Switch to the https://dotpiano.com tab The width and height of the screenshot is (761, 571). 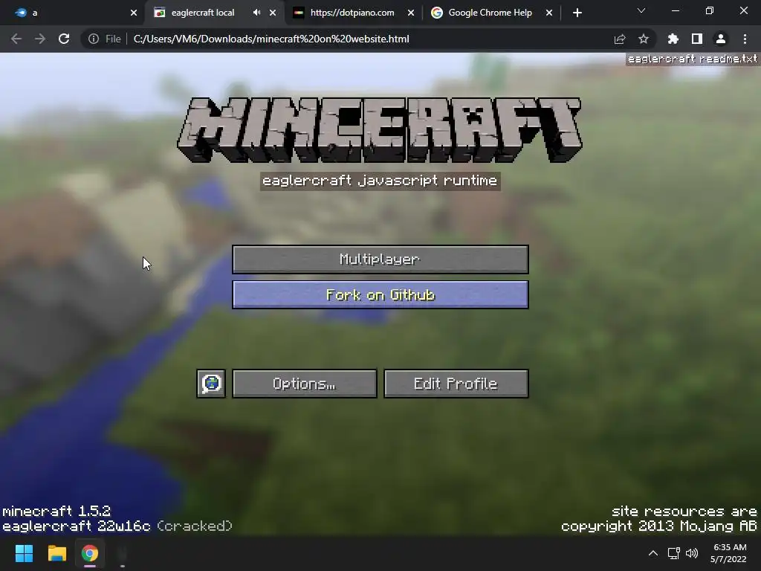[352, 13]
